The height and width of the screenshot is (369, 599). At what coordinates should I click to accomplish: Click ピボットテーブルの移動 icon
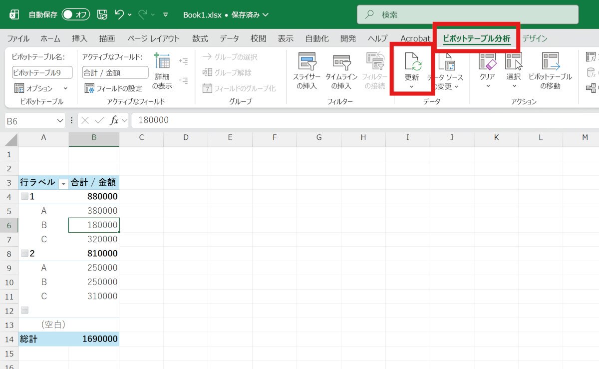point(550,61)
